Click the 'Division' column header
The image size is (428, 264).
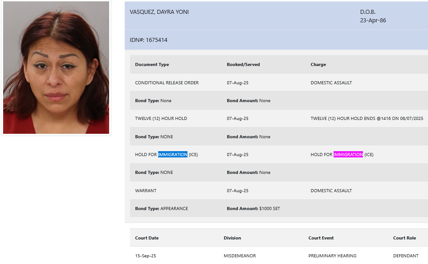click(x=232, y=238)
